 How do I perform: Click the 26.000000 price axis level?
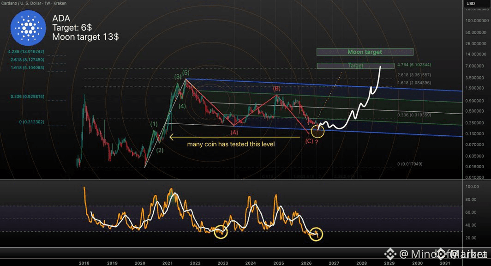click(x=476, y=43)
